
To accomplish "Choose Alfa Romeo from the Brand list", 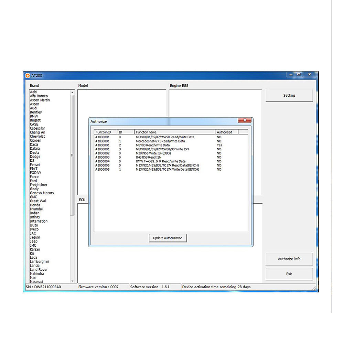I will (x=39, y=96).
